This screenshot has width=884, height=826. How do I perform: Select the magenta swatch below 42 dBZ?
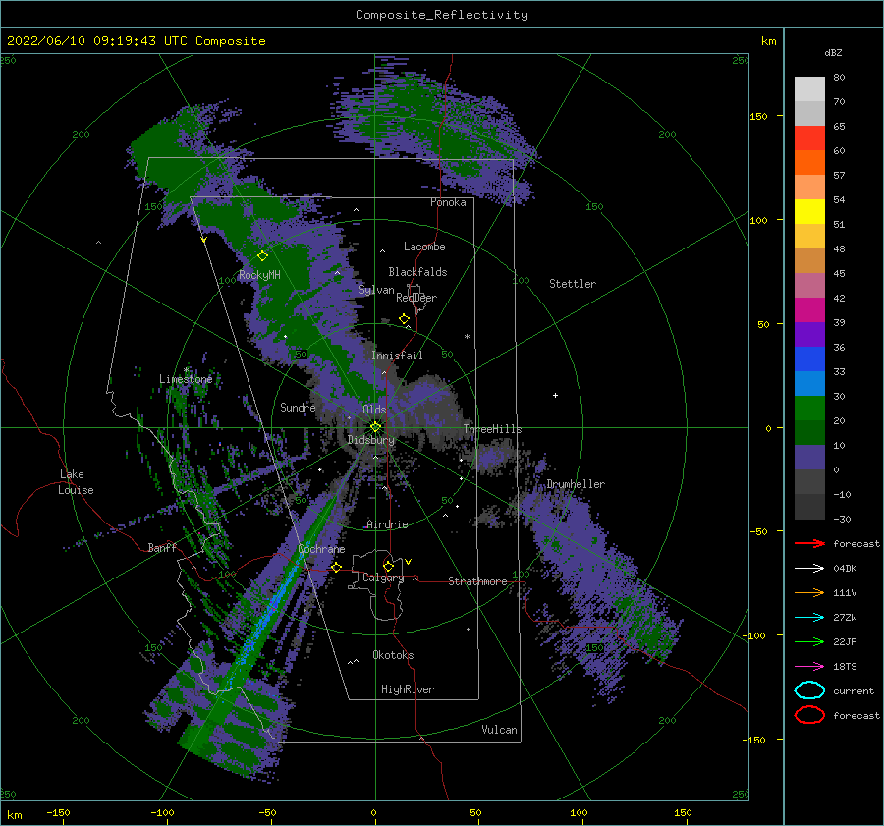point(809,310)
